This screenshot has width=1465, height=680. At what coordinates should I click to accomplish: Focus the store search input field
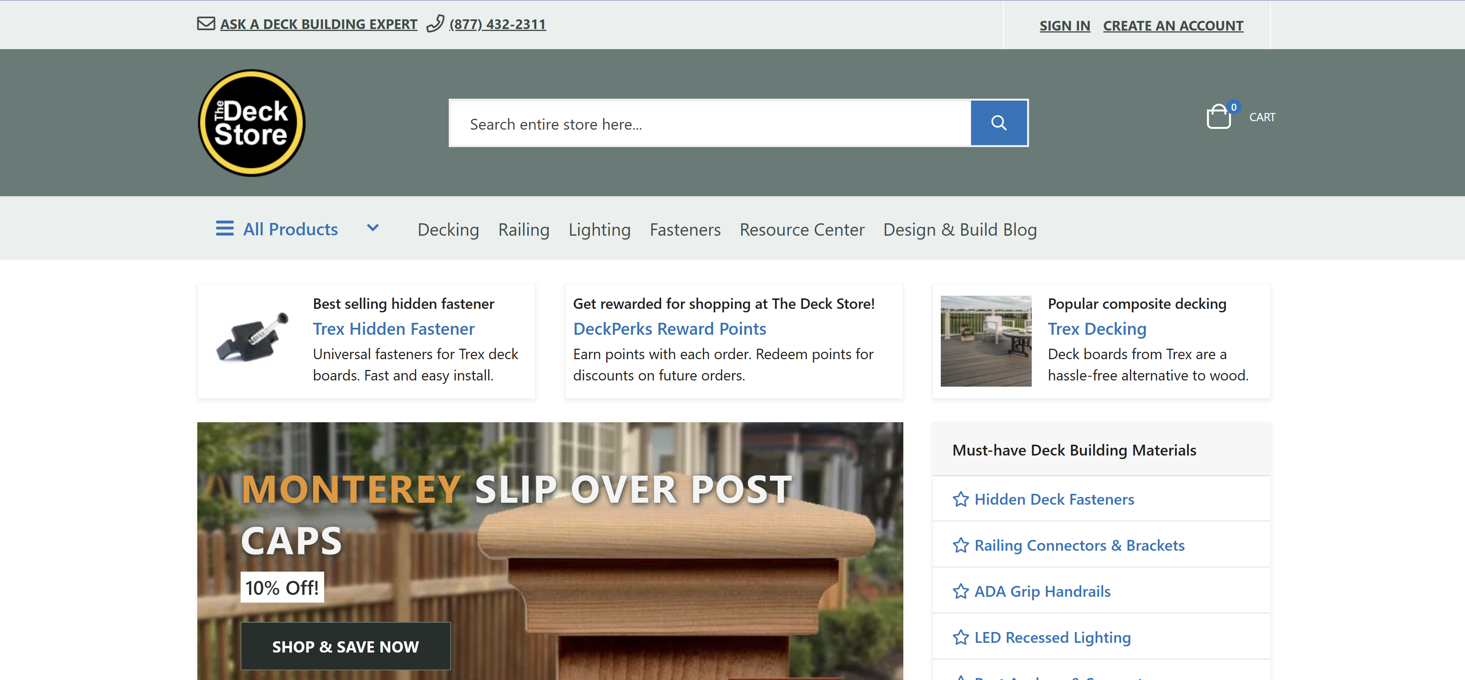[x=710, y=124]
